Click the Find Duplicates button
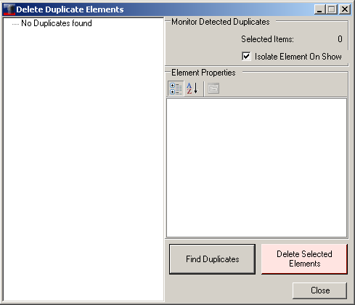The width and height of the screenshot is (355, 305). (x=212, y=259)
